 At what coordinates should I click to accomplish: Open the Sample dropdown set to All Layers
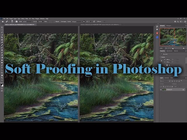[x=77, y=22]
